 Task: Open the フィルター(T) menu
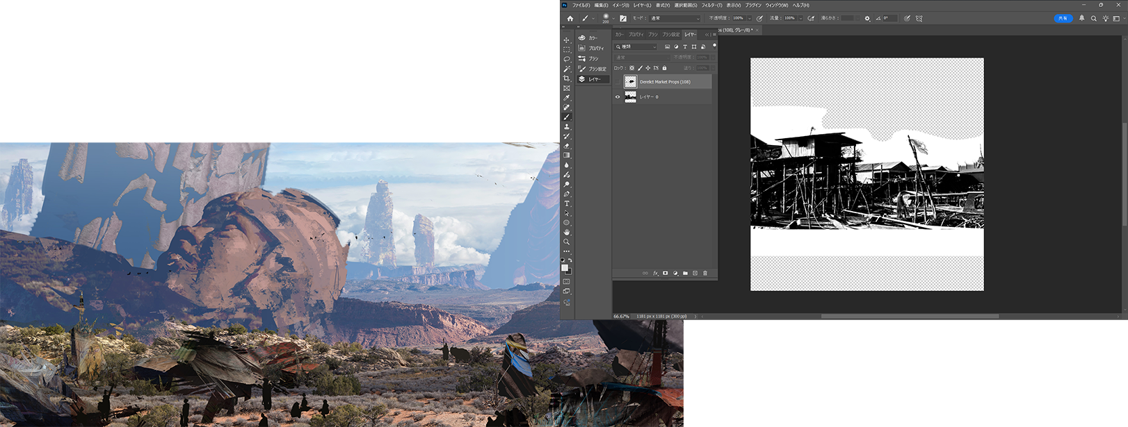[x=711, y=5]
